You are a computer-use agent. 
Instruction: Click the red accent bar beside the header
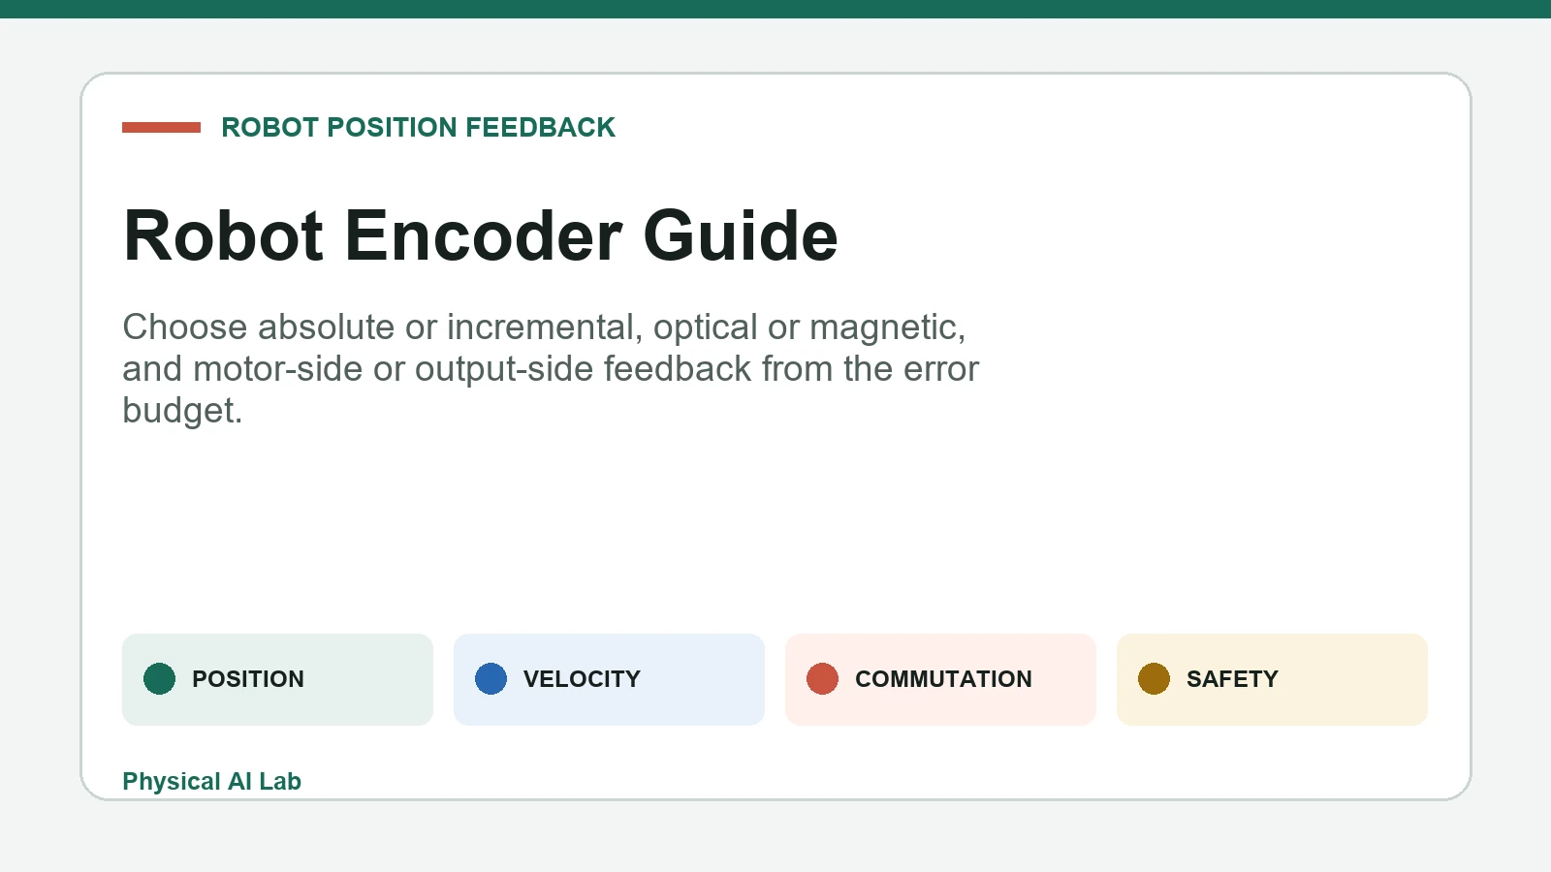click(161, 127)
